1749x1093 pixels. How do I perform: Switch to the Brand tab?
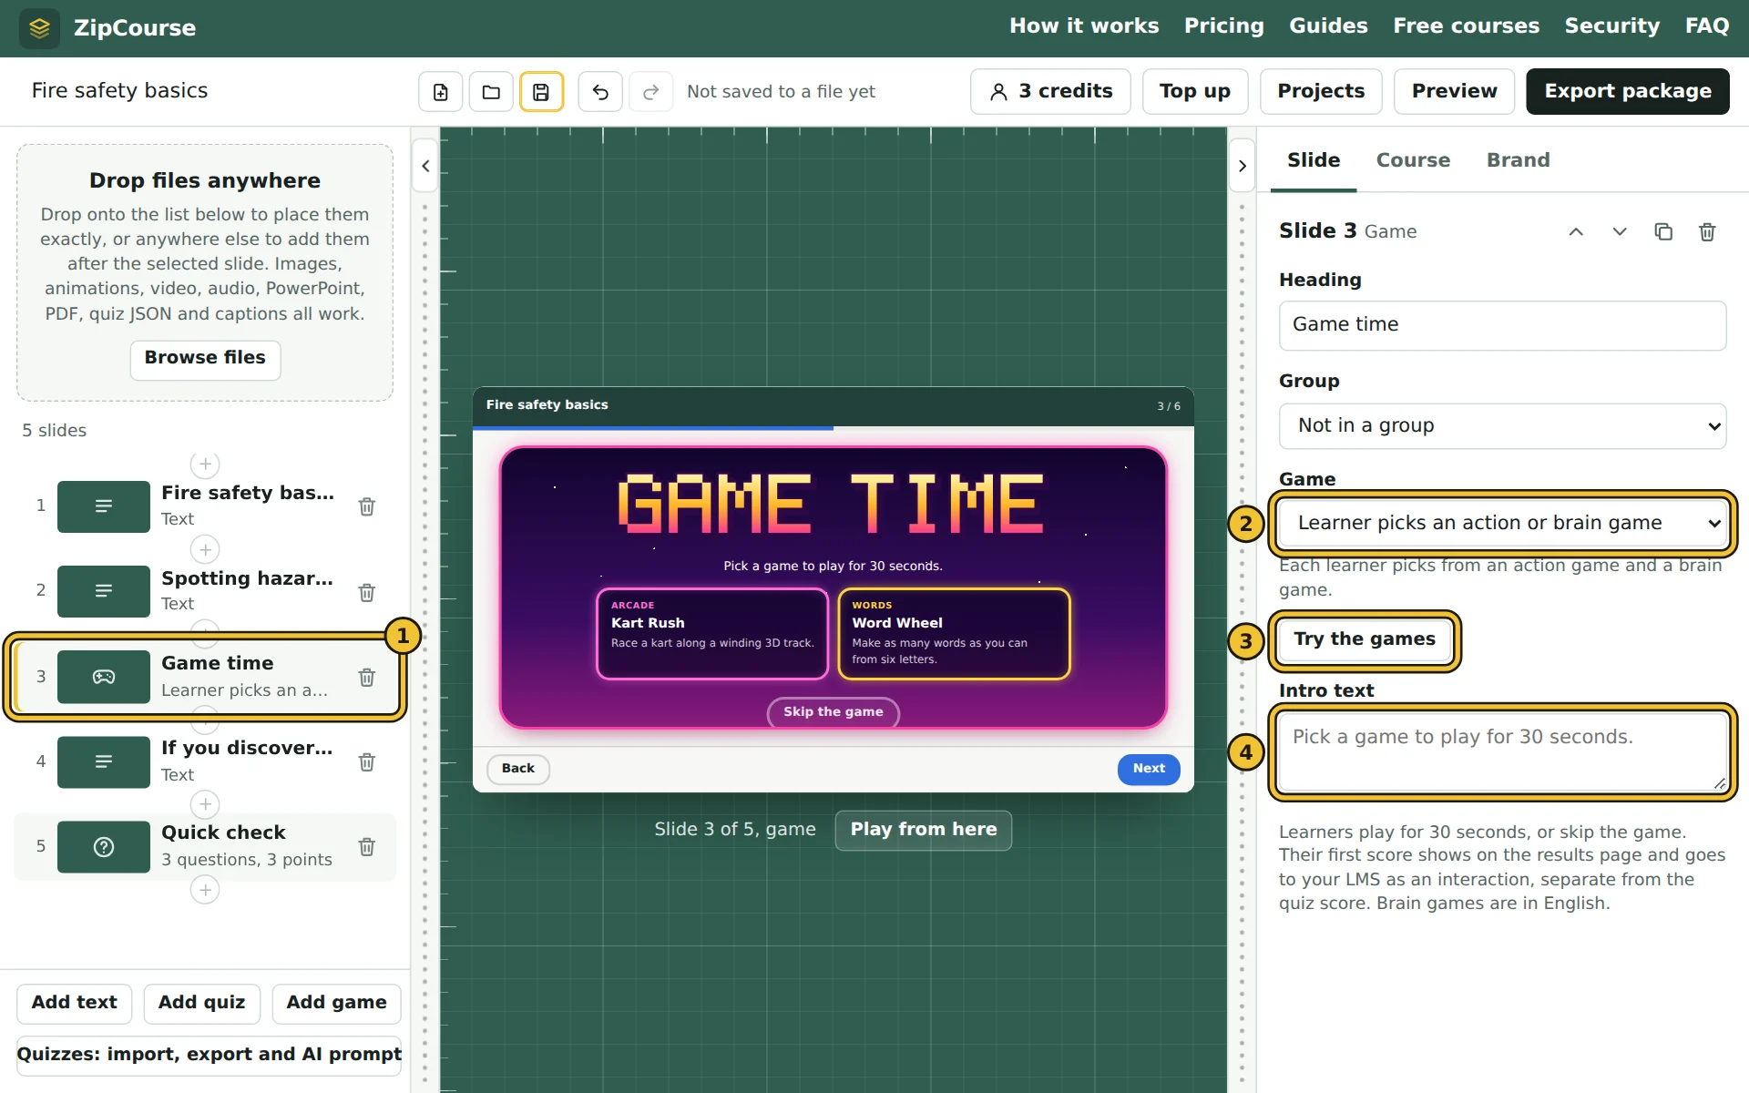click(x=1518, y=160)
